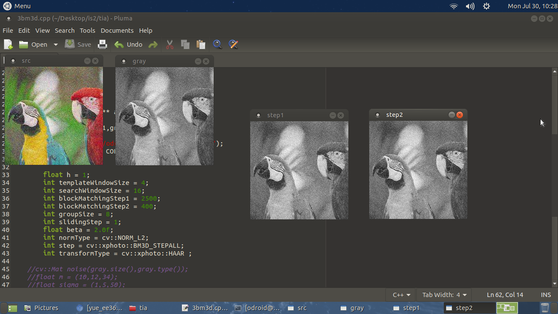Click the Open file toolbar button
This screenshot has height=314, width=558.
point(33,44)
